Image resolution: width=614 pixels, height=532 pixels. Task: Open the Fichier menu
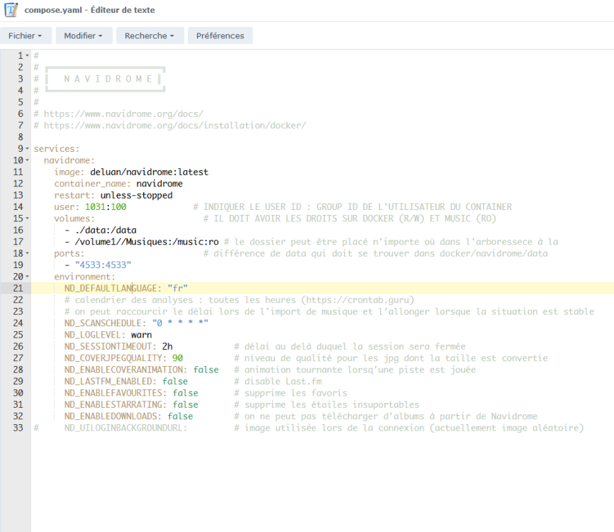pos(26,35)
